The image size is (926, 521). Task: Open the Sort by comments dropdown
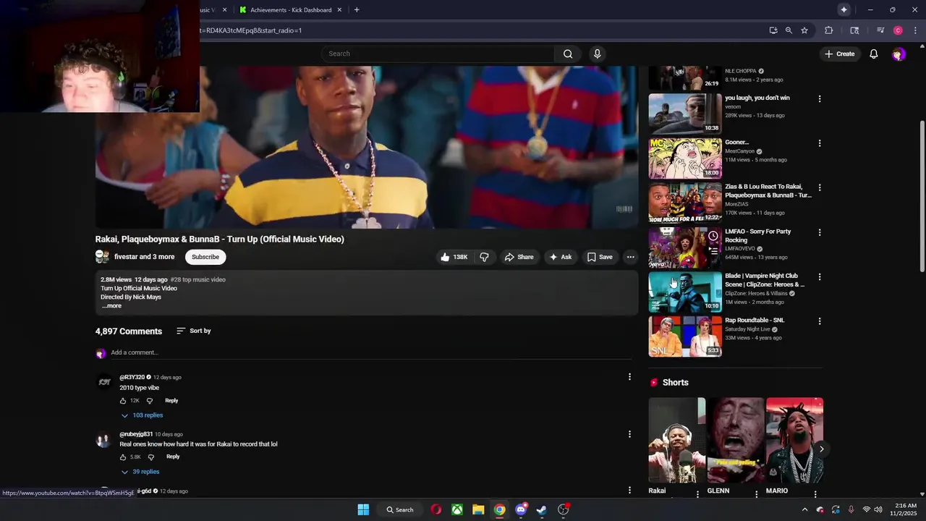[x=194, y=331]
